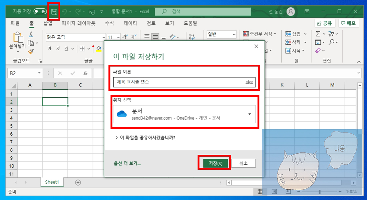Screen dimensions: 367x200
Task: Click the screenshot/touch mode icon in title bar
Action: (92, 12)
